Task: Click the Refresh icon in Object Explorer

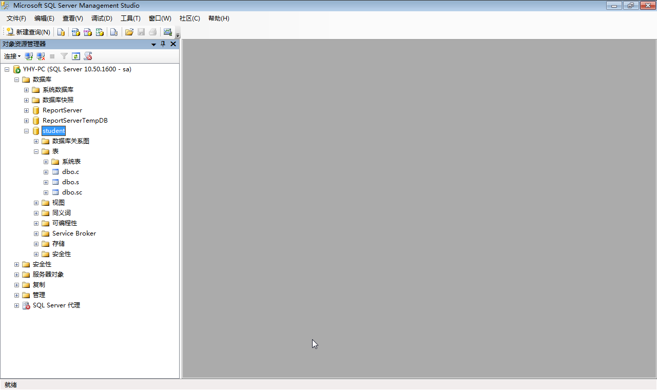Action: (x=76, y=56)
